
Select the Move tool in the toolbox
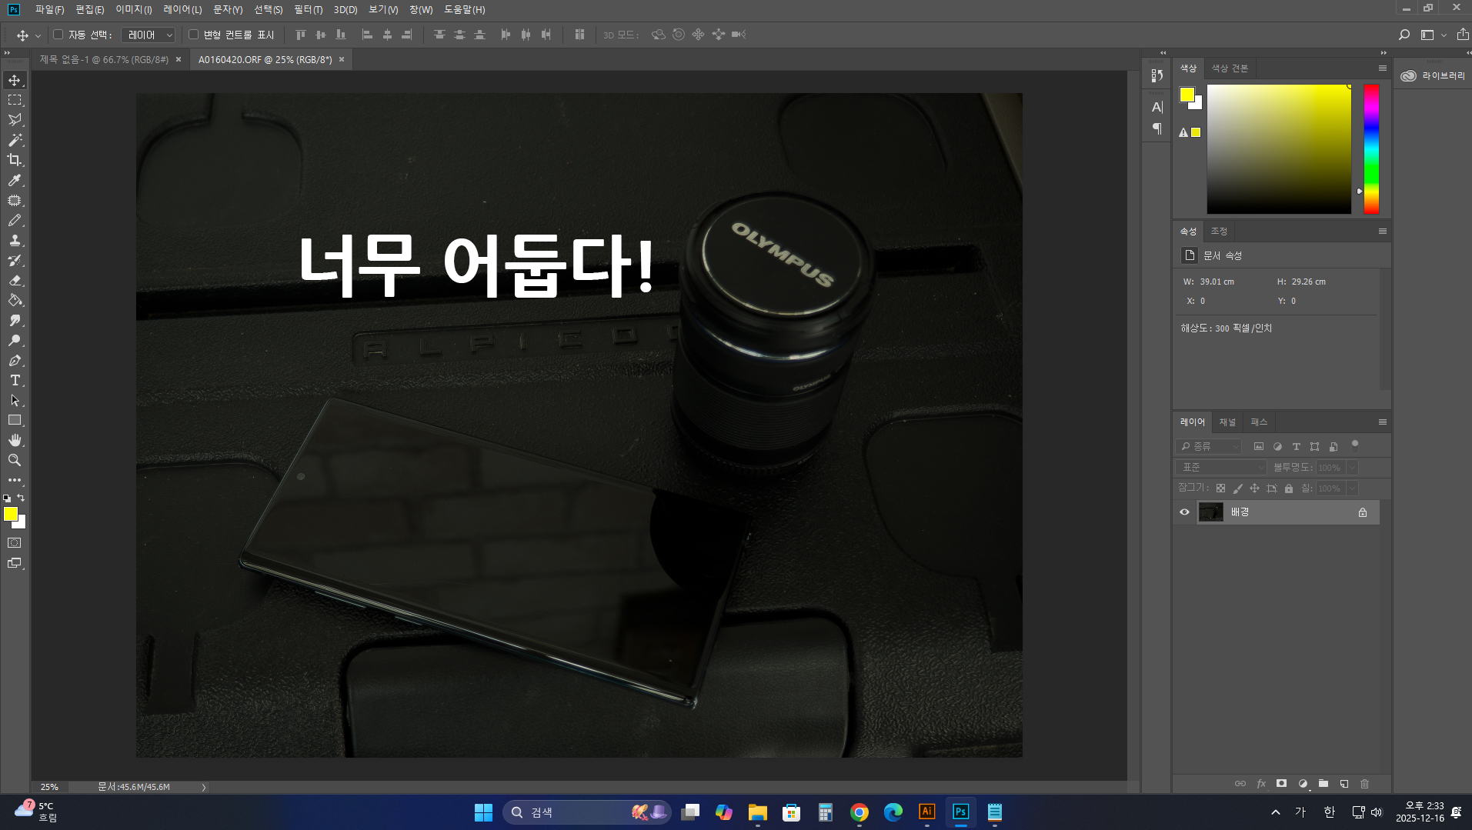tap(15, 80)
